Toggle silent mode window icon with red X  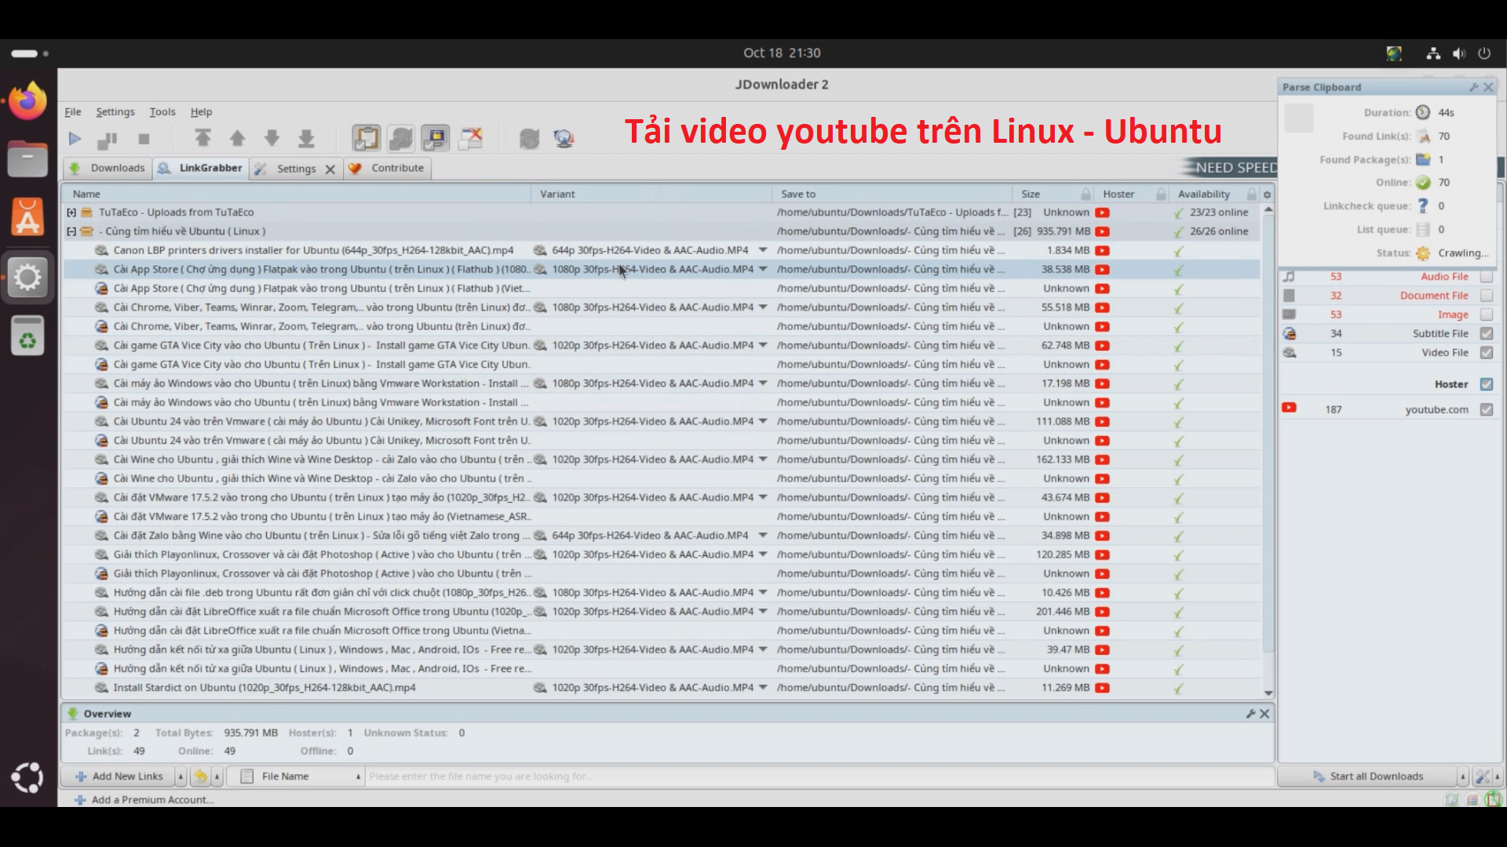470,139
